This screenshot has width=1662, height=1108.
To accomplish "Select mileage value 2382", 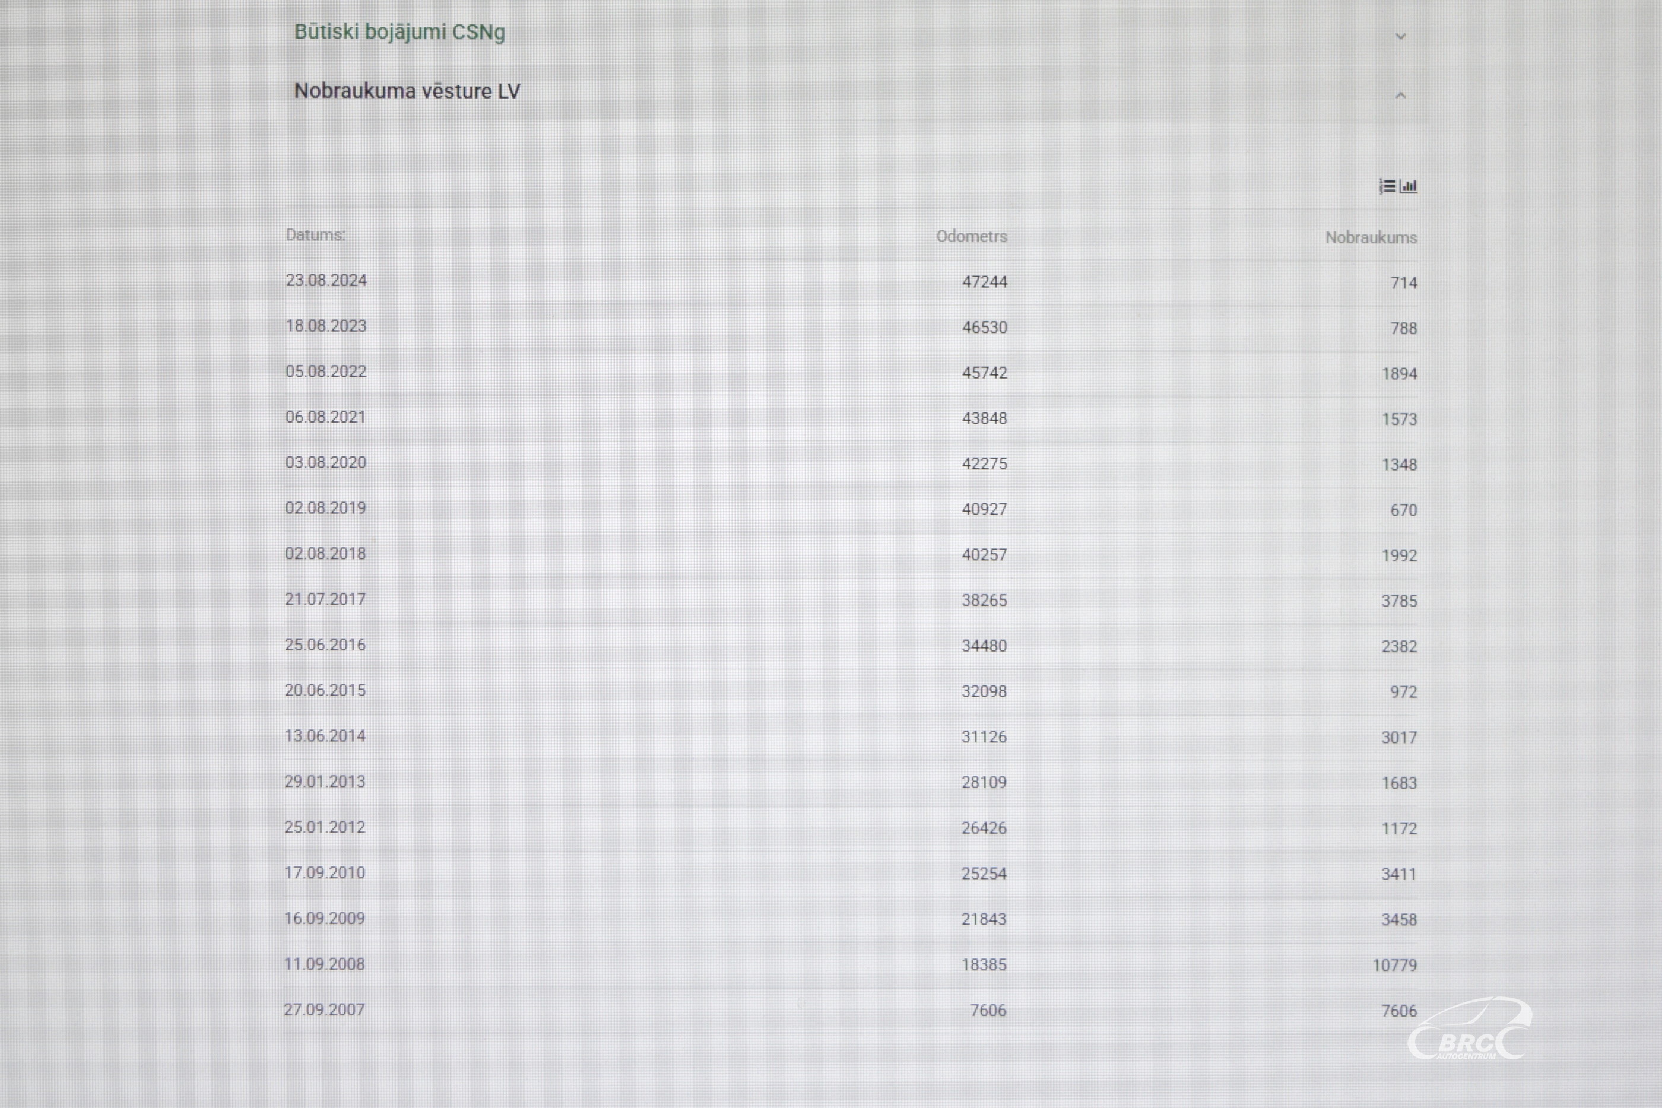I will pos(1399,646).
